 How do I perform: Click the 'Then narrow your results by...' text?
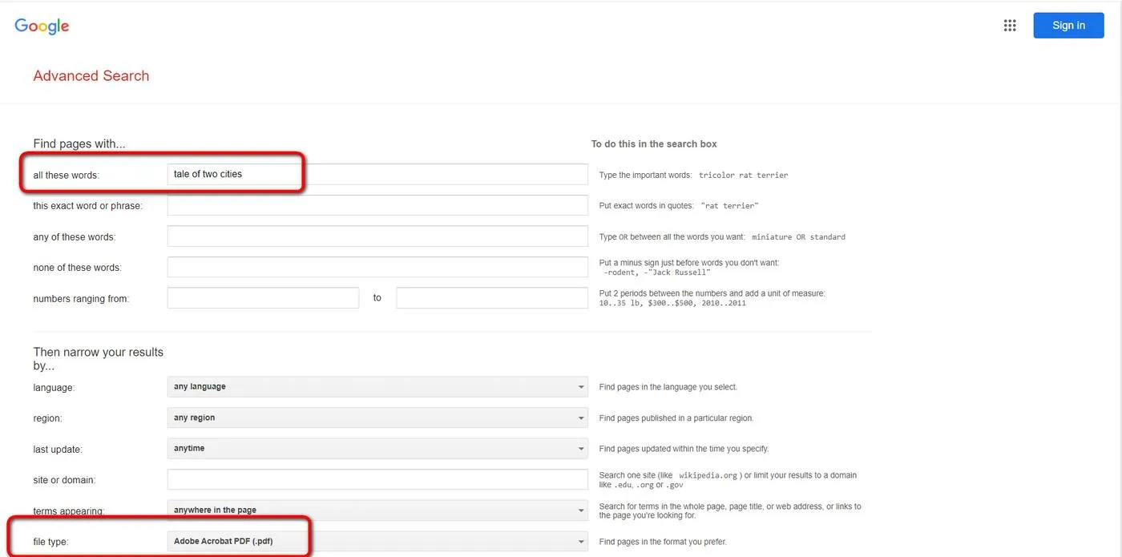click(x=99, y=359)
